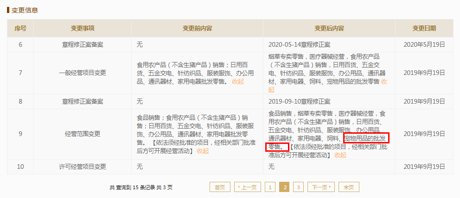The image size is (460, 198).
Task: Click the 经营范围变更 cell
Action: click(x=83, y=134)
